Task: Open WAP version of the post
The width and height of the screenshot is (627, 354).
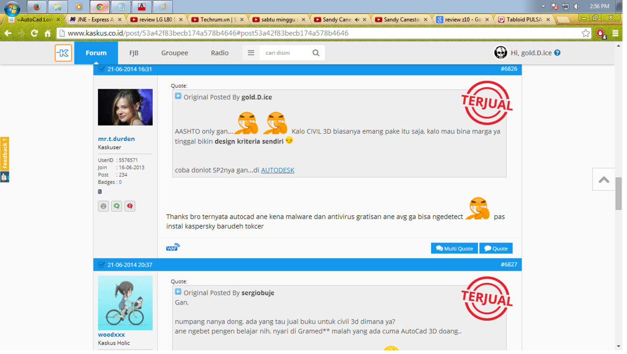Action: 172,247
